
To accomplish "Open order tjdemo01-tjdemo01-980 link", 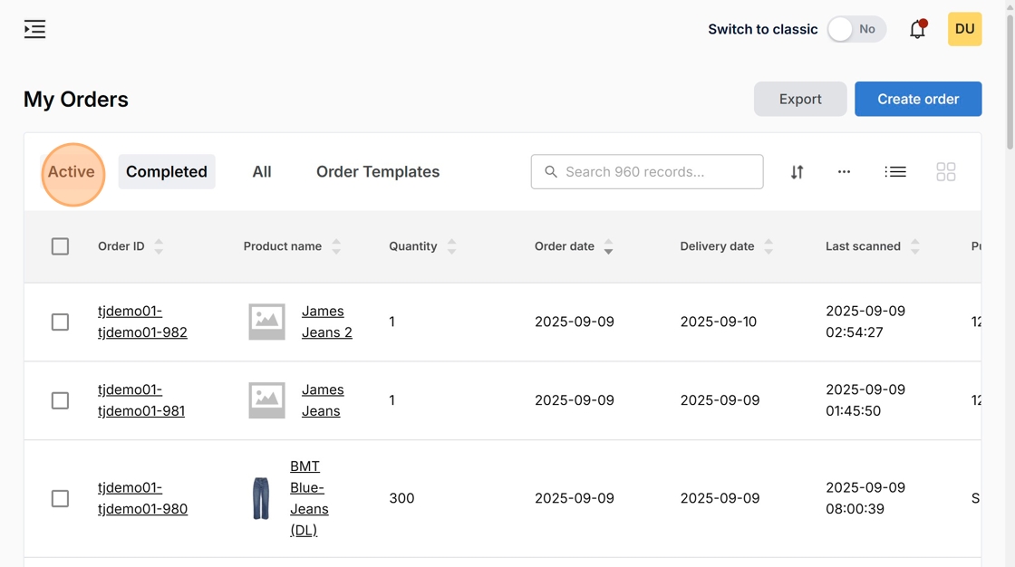I will coord(142,498).
